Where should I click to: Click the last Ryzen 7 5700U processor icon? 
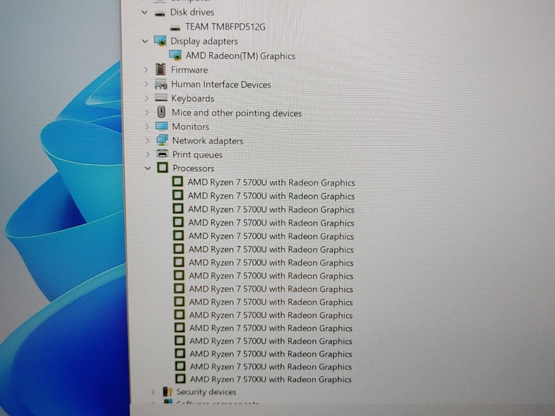[180, 378]
